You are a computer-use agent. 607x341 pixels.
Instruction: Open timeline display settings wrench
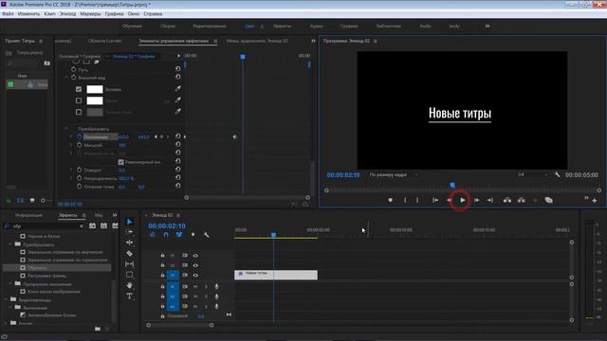point(206,235)
